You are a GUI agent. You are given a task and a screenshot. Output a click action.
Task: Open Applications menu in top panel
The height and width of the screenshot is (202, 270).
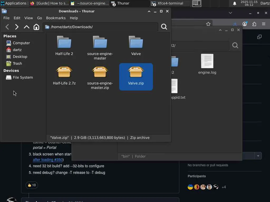pos(14,3)
